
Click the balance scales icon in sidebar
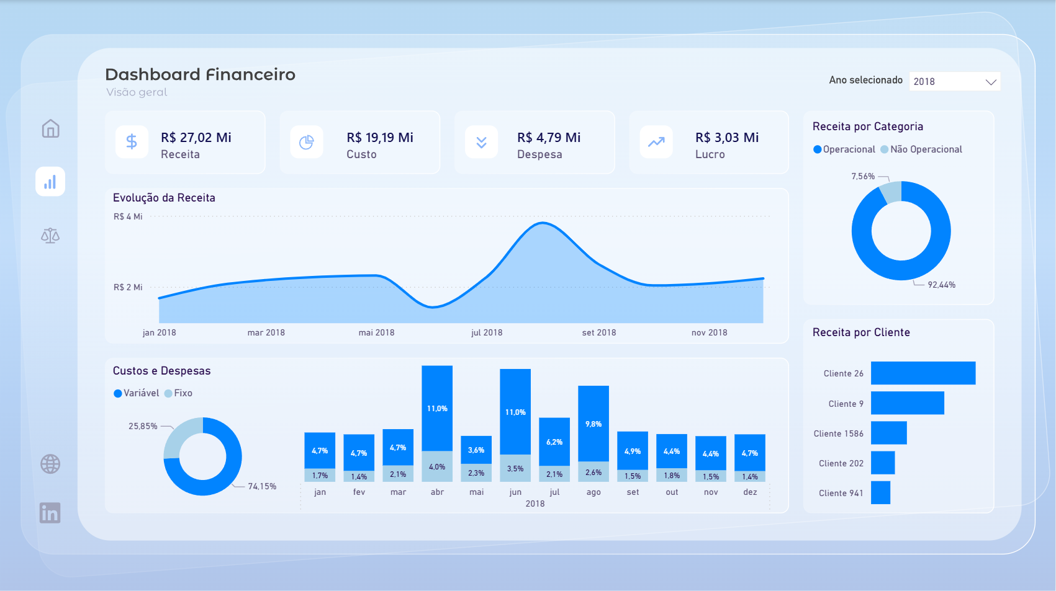50,236
